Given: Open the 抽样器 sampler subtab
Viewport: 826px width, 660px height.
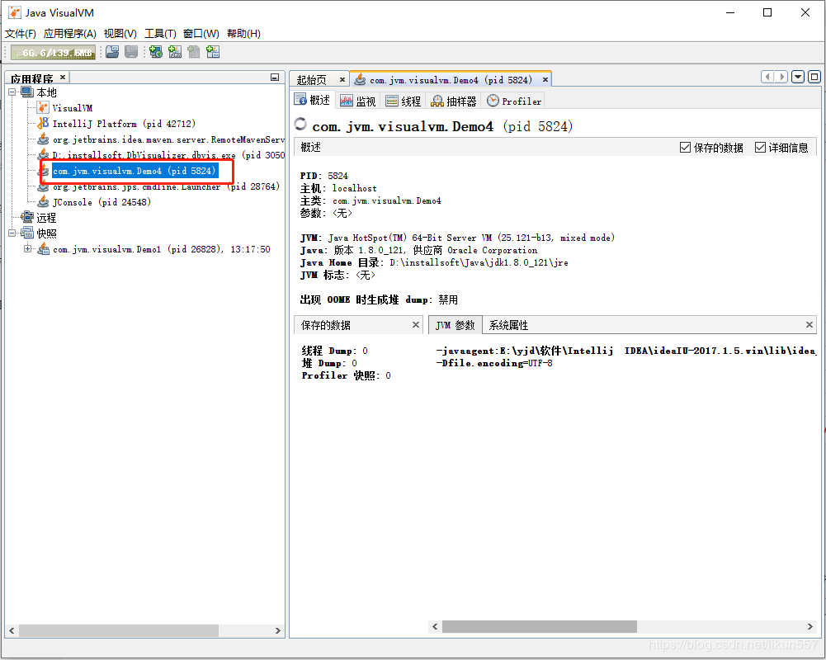Looking at the screenshot, I should pos(454,101).
